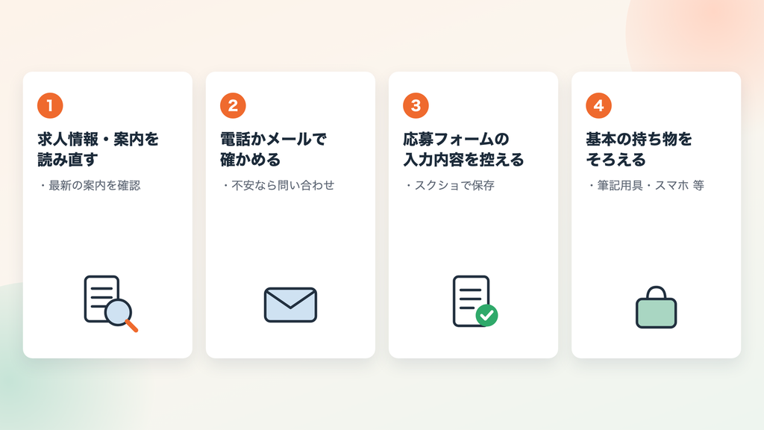Select the heading 応募フォームの入力内容を控える
The width and height of the screenshot is (764, 430).
463,149
